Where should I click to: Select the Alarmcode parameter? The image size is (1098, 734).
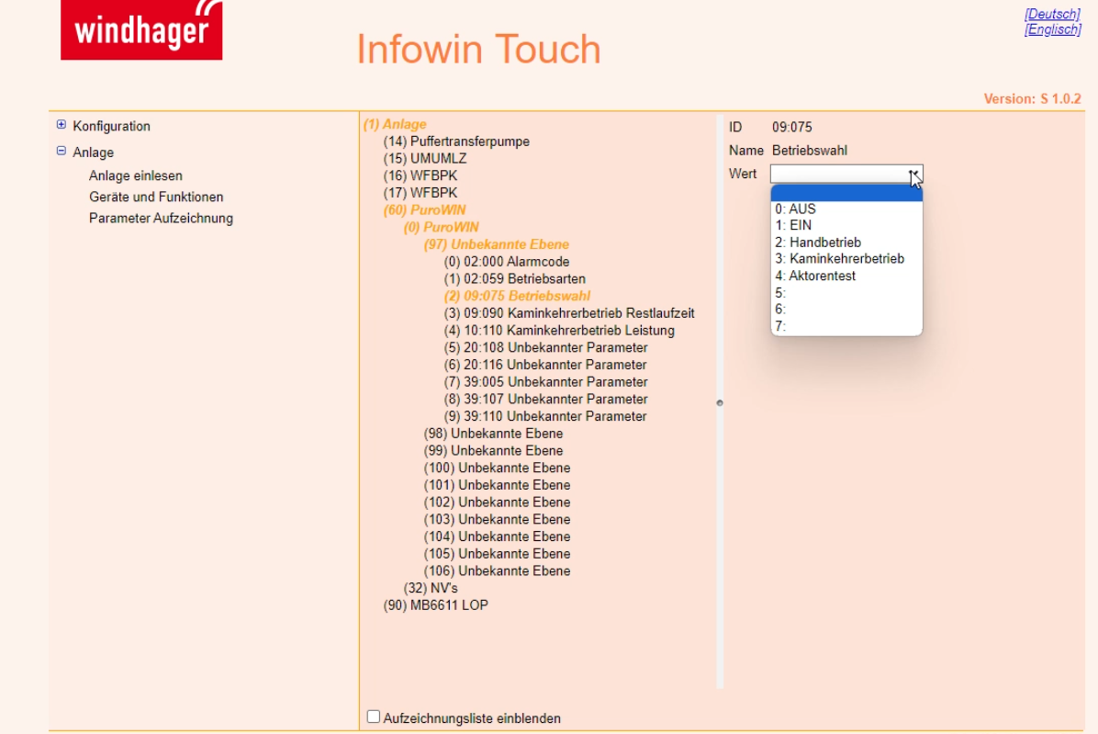pos(507,262)
